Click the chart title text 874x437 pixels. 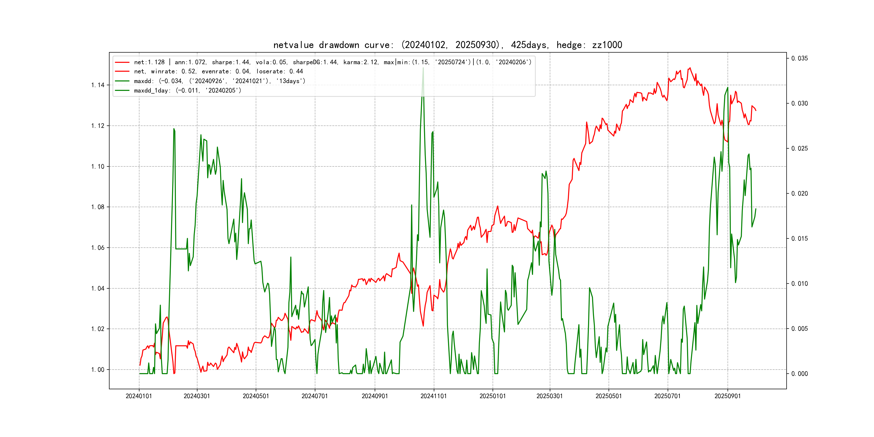point(448,45)
